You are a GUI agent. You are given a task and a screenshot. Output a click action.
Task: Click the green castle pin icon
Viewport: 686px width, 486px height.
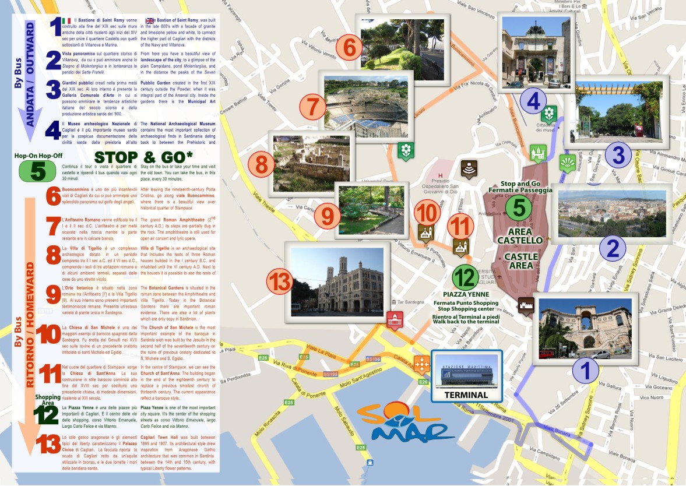(538, 153)
